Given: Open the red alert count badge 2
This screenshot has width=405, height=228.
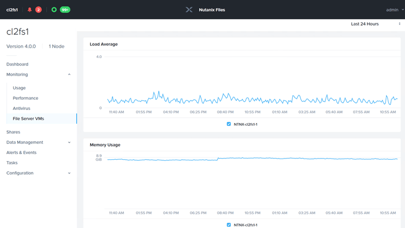Looking at the screenshot, I should 39,10.
